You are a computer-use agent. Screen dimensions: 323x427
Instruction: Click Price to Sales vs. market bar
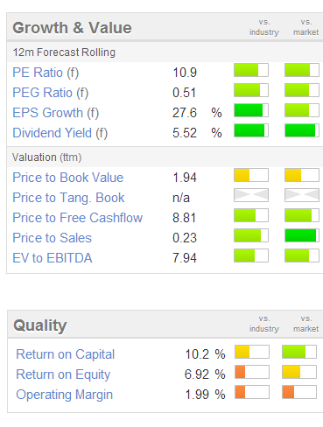pos(302,235)
